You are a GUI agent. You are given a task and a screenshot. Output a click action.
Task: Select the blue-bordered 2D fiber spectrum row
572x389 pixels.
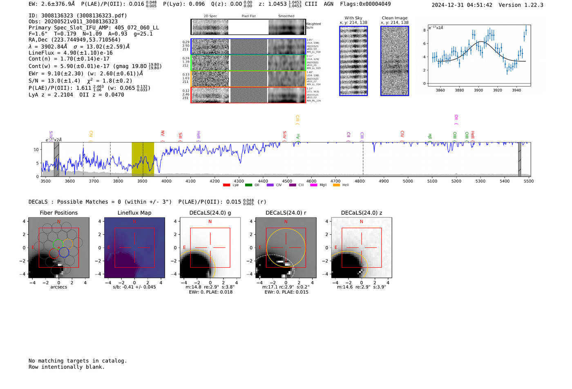point(248,47)
